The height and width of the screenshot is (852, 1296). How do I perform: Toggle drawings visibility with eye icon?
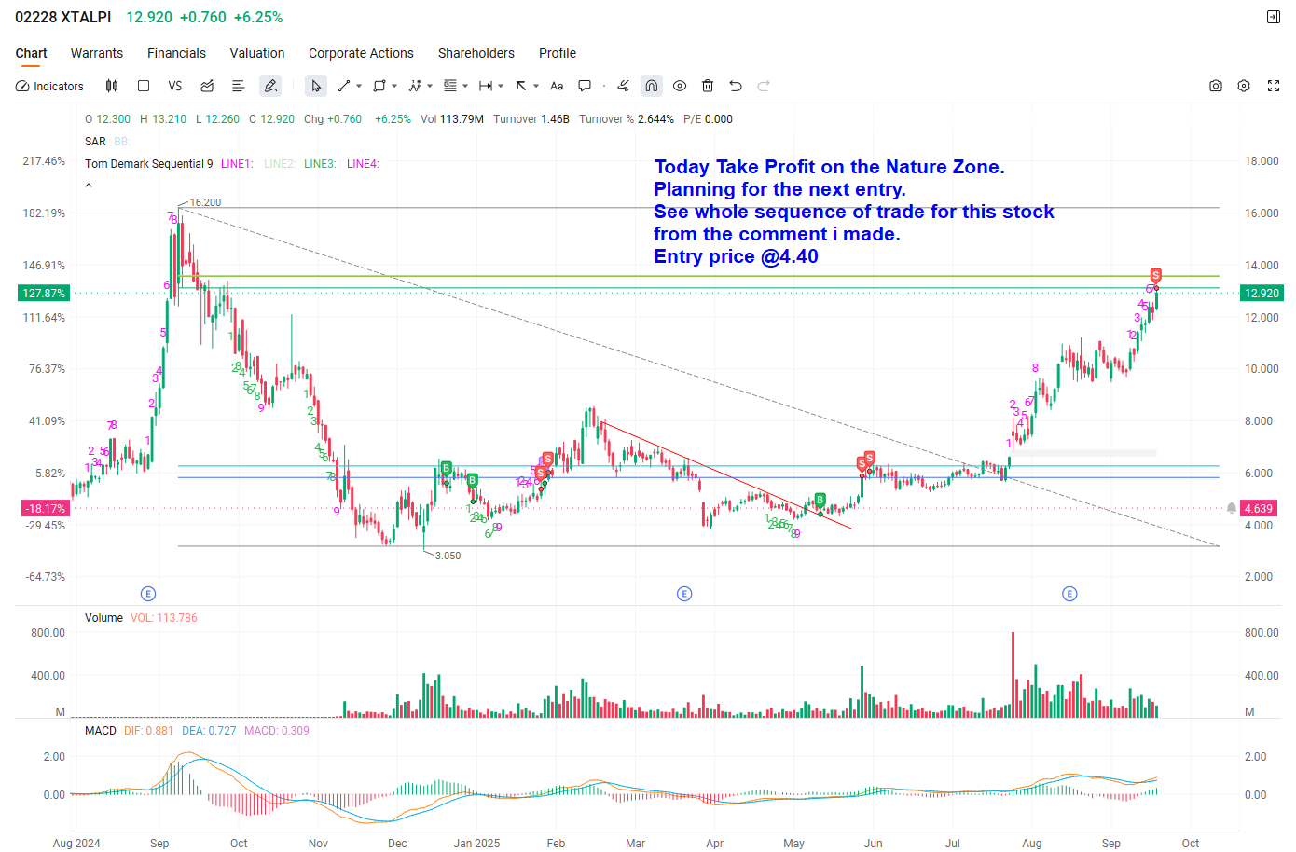click(680, 86)
